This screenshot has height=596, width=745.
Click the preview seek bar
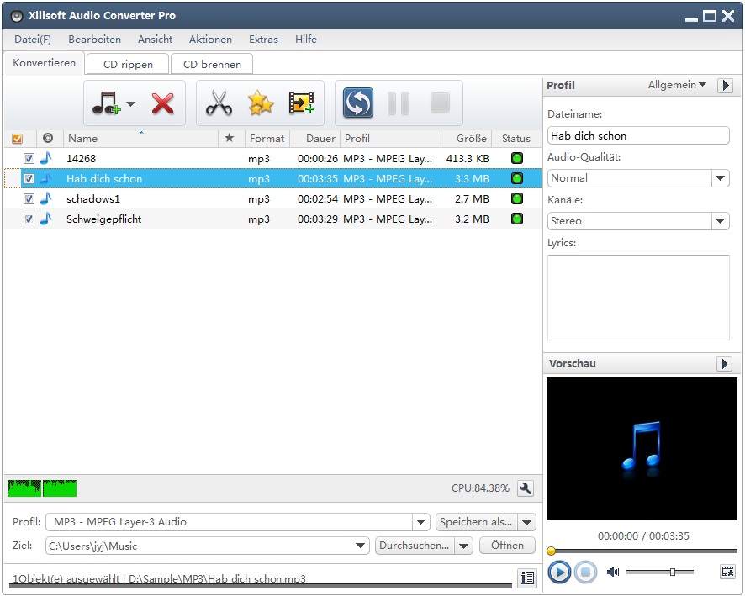click(642, 551)
